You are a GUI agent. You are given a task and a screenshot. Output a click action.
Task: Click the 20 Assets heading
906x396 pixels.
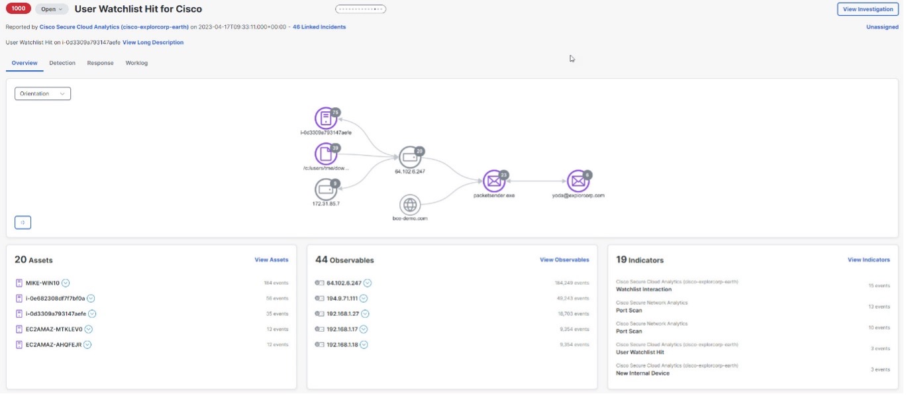(34, 260)
